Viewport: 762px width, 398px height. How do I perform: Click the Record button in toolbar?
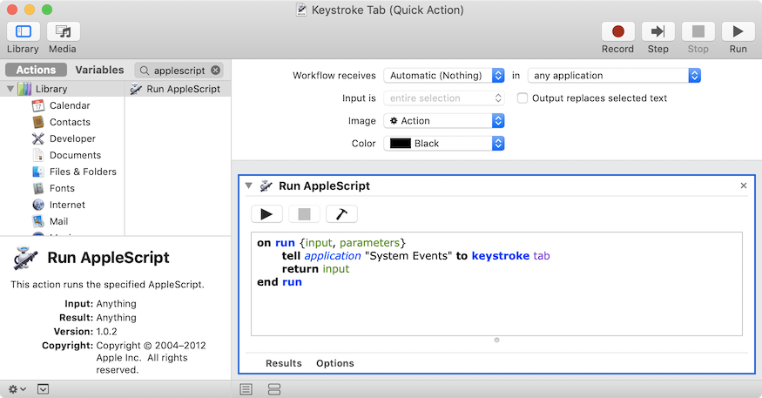coord(617,32)
